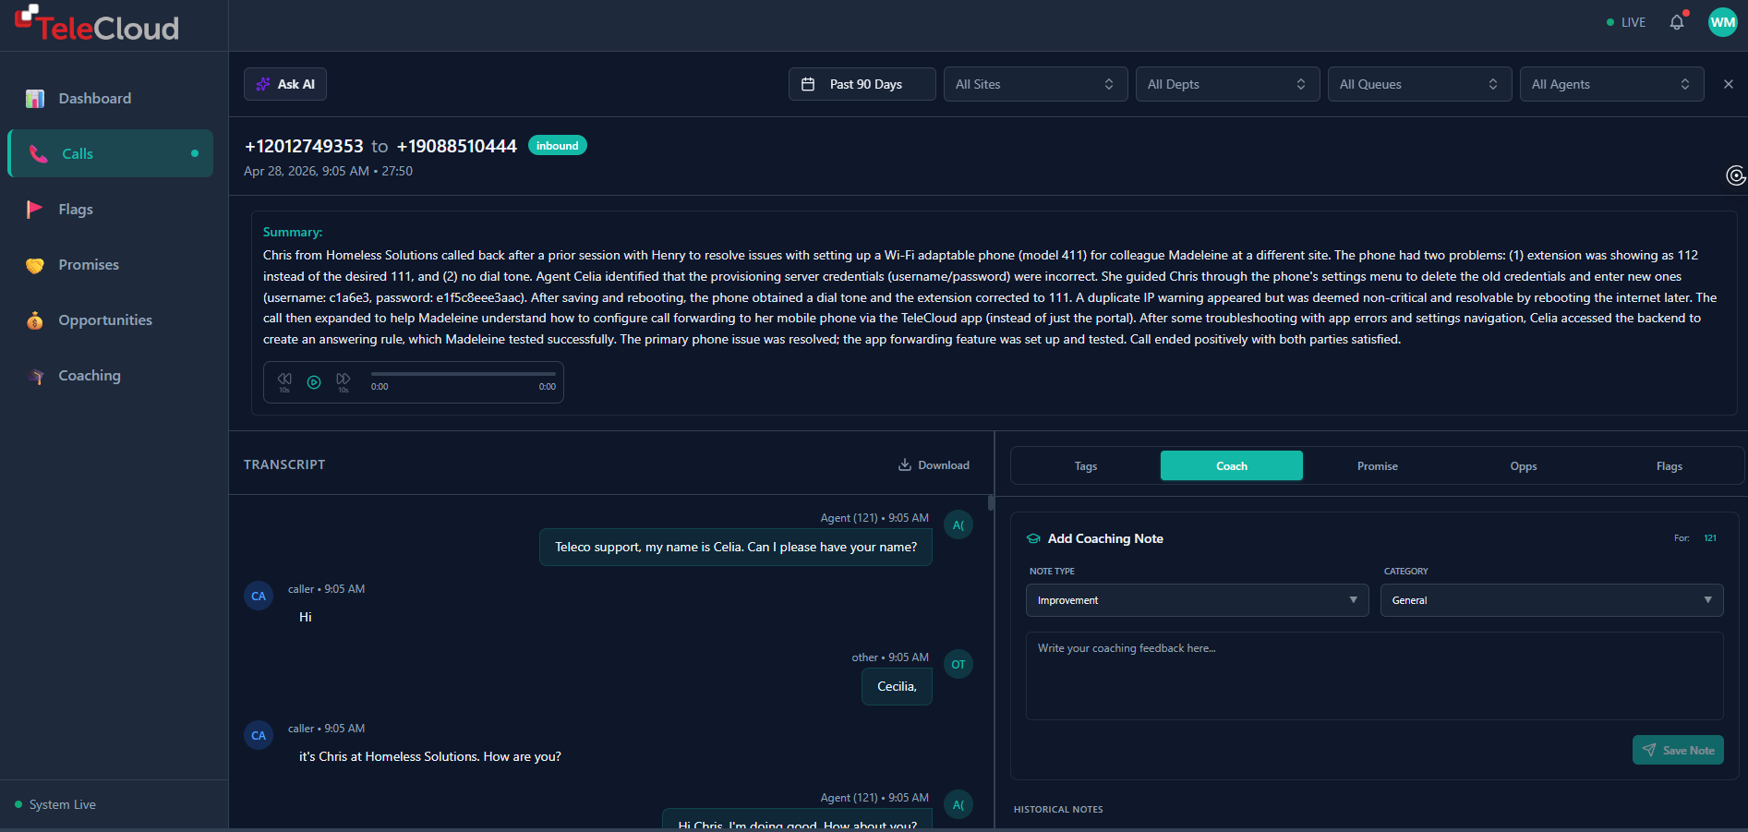The image size is (1748, 832).
Task: Click the TRANSCRIPT heading
Action: coord(284,464)
